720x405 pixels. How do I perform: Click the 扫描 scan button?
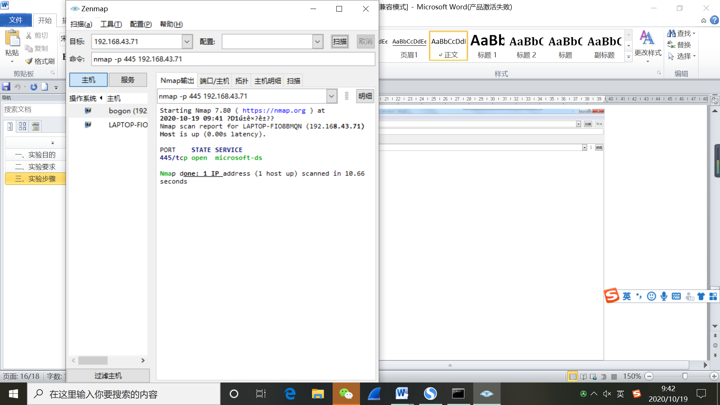(x=340, y=42)
